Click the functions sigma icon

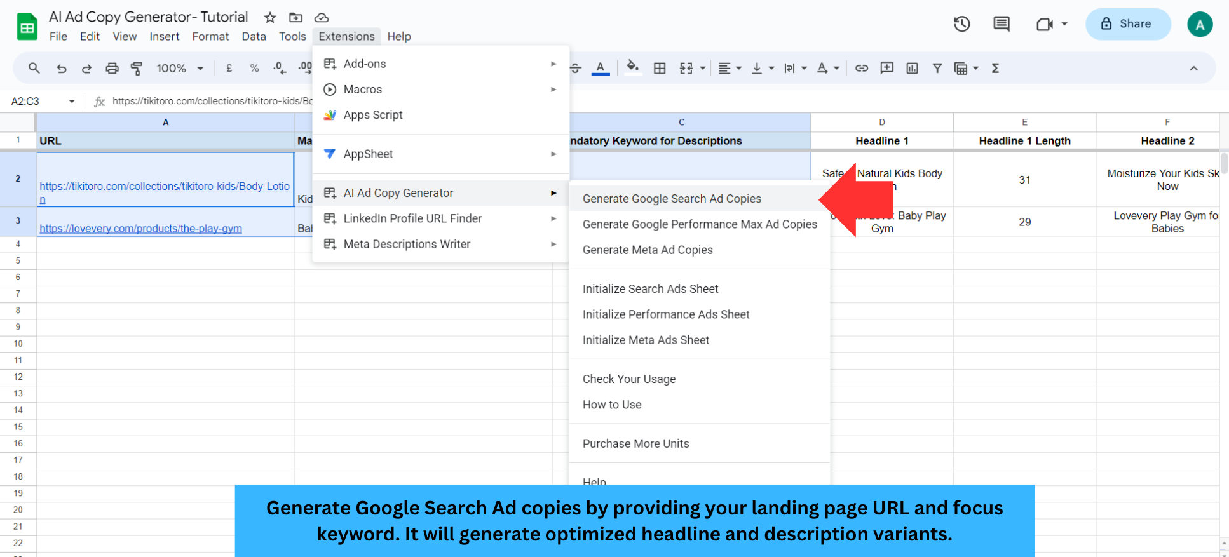pyautogui.click(x=996, y=68)
